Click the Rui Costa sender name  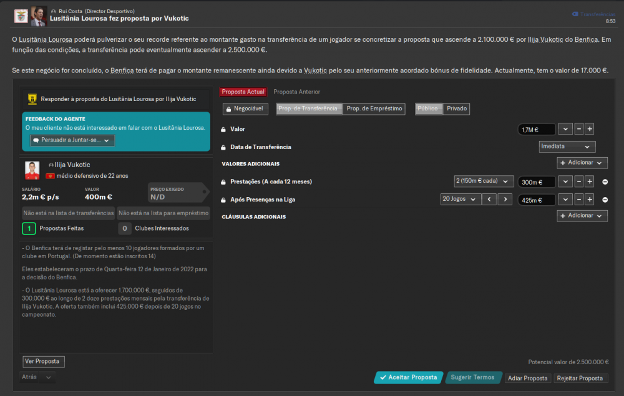pyautogui.click(x=71, y=11)
